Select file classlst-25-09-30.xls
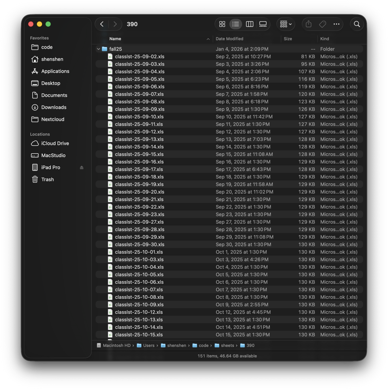The width and height of the screenshot is (388, 389). point(229,244)
